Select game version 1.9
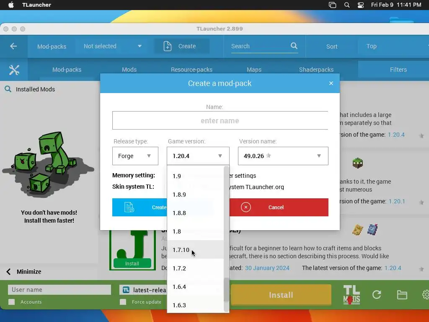The height and width of the screenshot is (322, 429). pyautogui.click(x=195, y=176)
